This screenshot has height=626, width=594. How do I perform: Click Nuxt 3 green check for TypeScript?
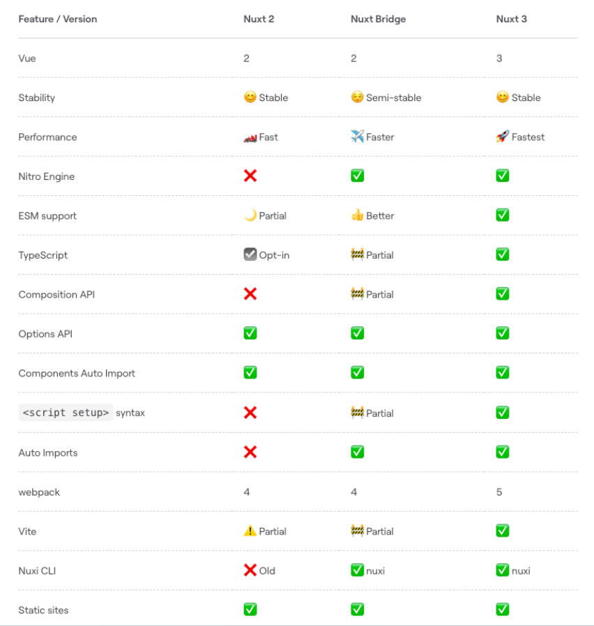502,255
